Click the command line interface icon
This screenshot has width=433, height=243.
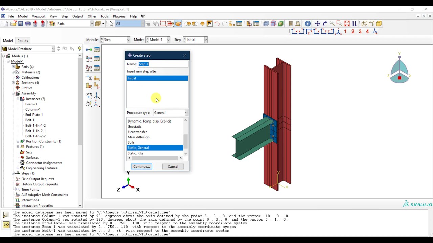click(6, 225)
